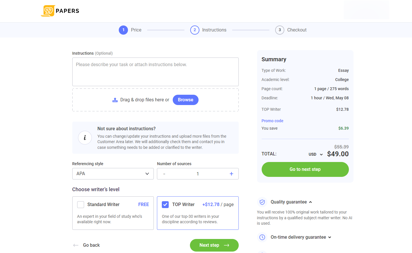Open the USD currency dropdown
Image resolution: width=412 pixels, height=253 pixels.
tap(316, 154)
